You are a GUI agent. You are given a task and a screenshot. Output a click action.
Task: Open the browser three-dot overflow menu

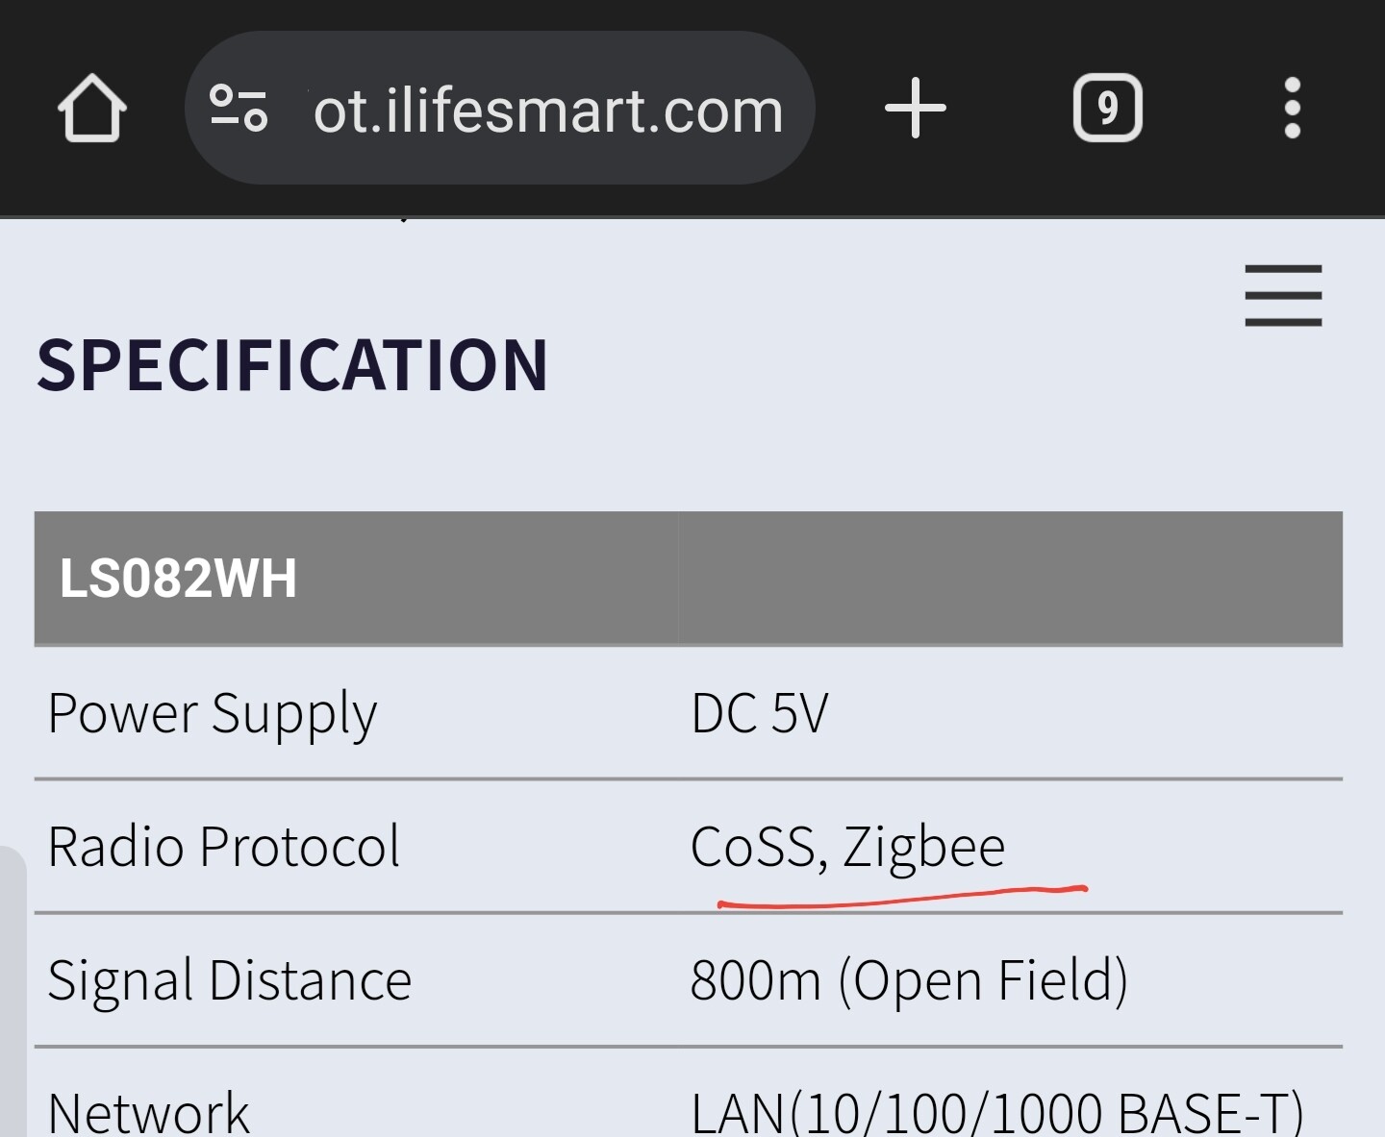pos(1293,108)
